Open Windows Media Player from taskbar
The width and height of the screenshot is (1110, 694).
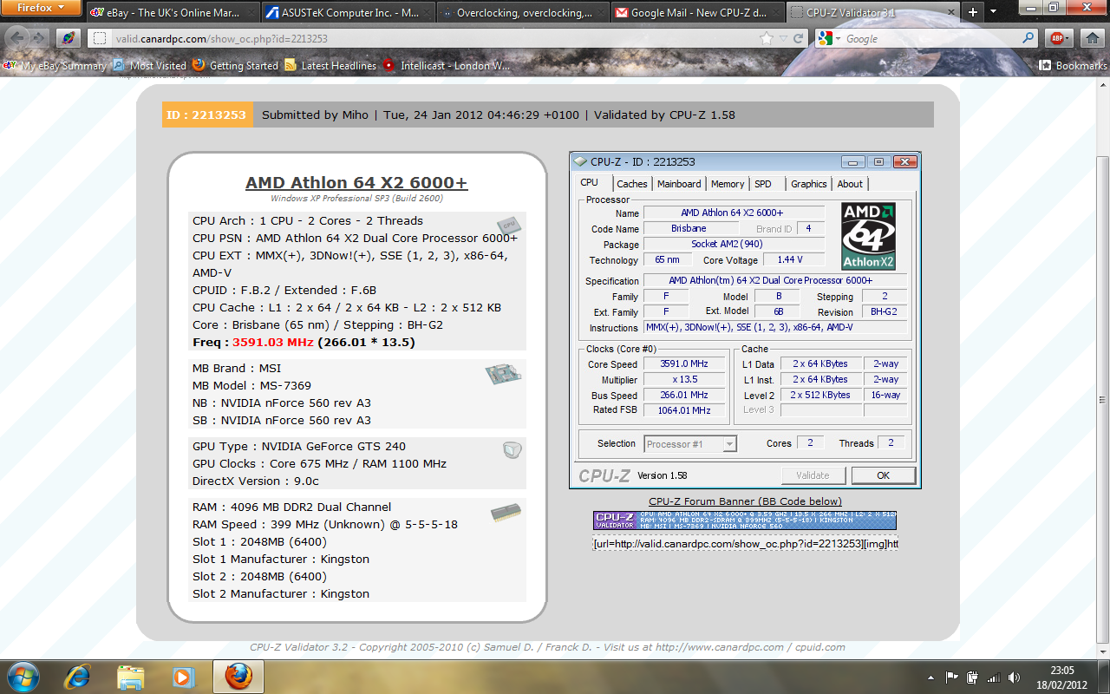click(183, 676)
